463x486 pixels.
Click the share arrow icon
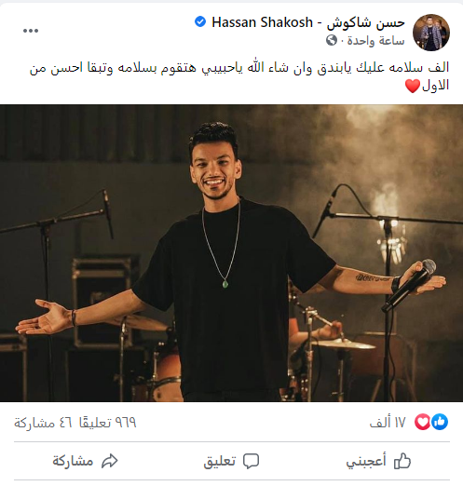pos(110,461)
